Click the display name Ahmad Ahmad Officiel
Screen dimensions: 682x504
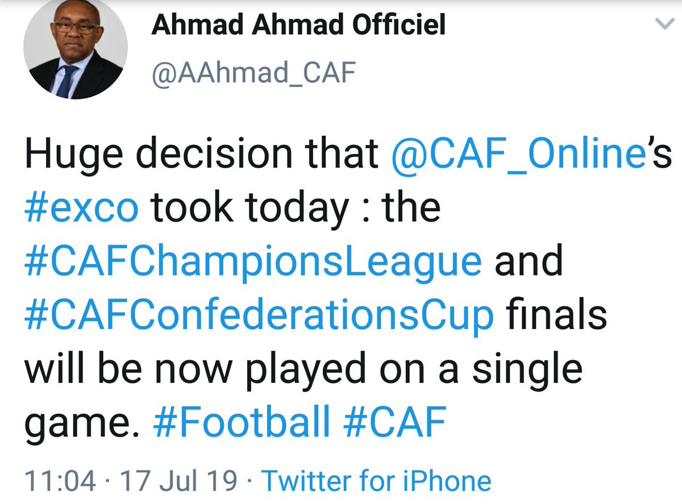pos(298,26)
